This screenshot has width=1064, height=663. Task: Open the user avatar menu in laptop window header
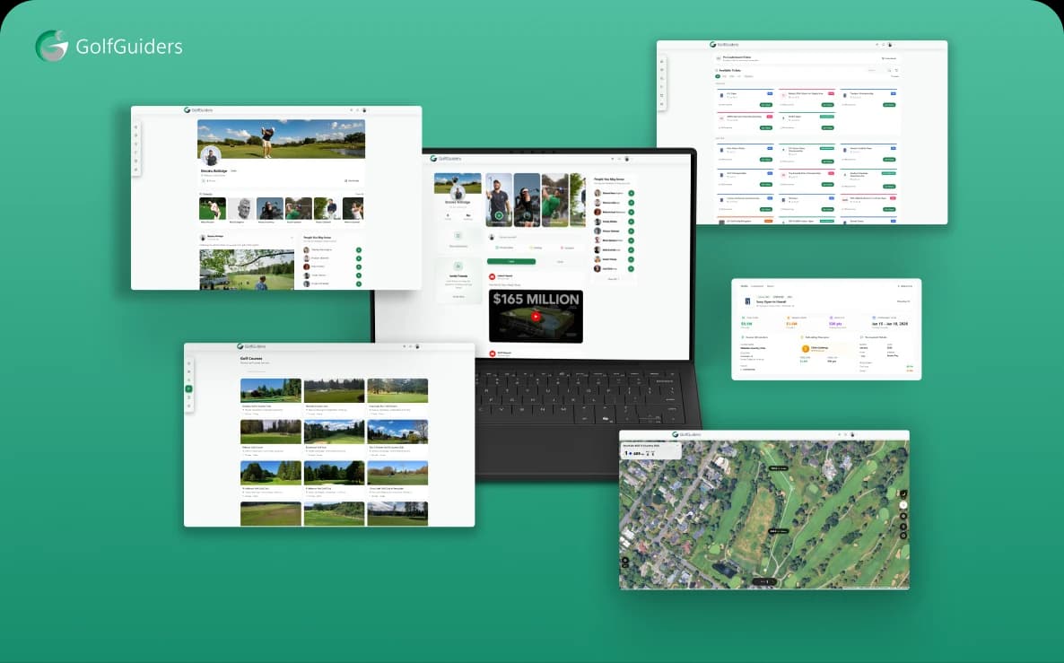[626, 159]
